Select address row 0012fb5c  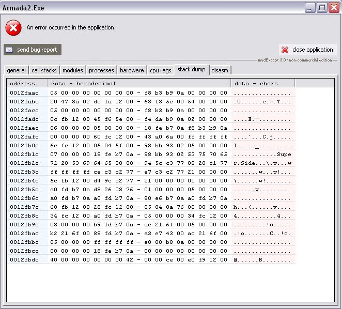151,190
